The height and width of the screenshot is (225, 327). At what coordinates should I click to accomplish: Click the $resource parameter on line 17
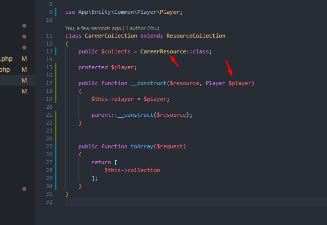point(185,83)
